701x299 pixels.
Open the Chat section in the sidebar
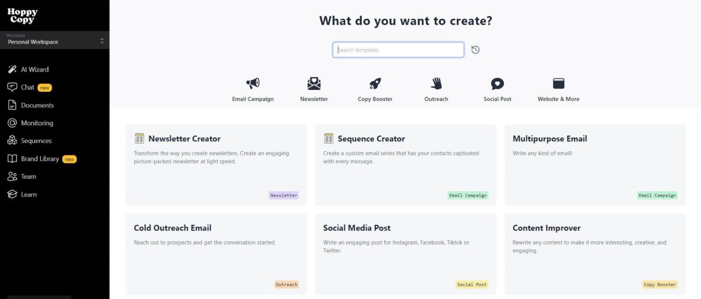(x=28, y=87)
